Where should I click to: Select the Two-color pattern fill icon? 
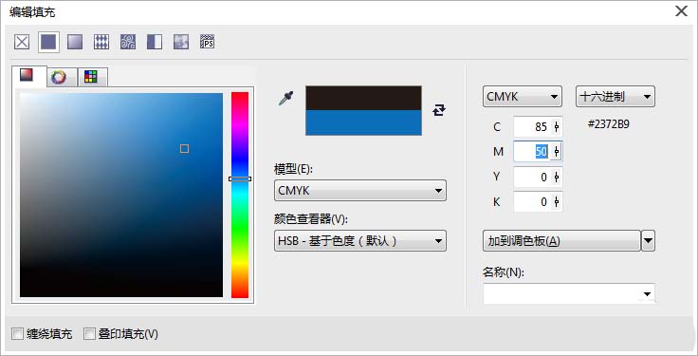pyautogui.click(x=155, y=43)
